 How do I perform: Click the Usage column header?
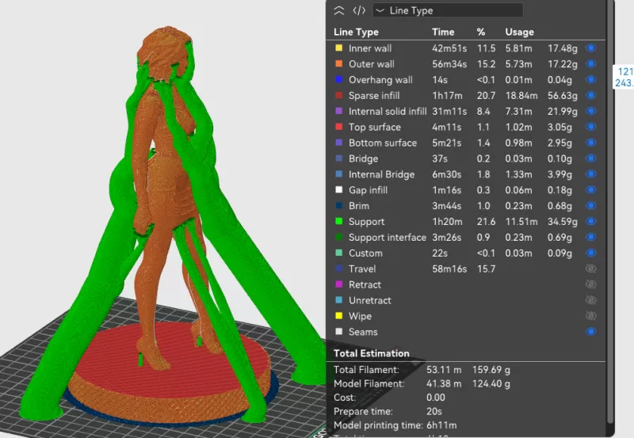pyautogui.click(x=519, y=32)
